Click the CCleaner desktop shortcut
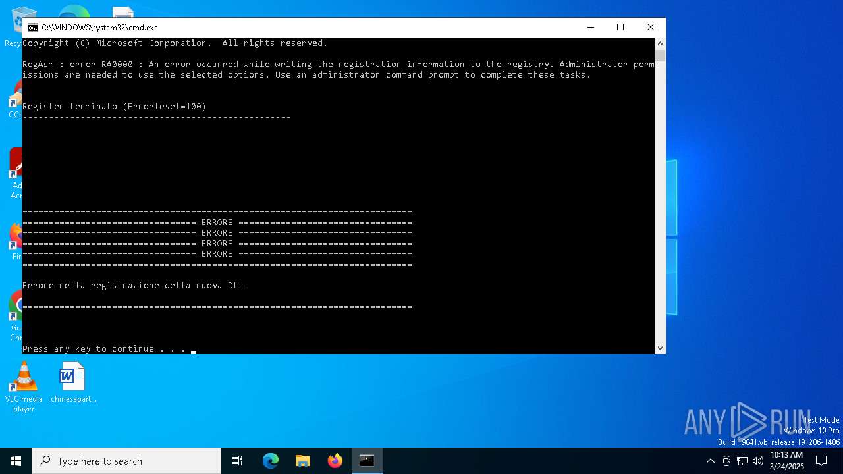Screen dimensions: 843x474 (14, 99)
